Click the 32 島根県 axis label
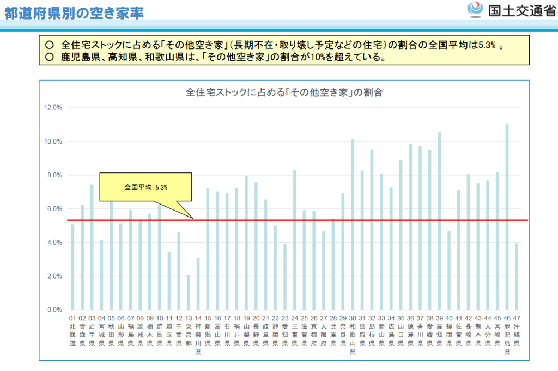Viewport: 558px width, 371px height. pos(372,331)
